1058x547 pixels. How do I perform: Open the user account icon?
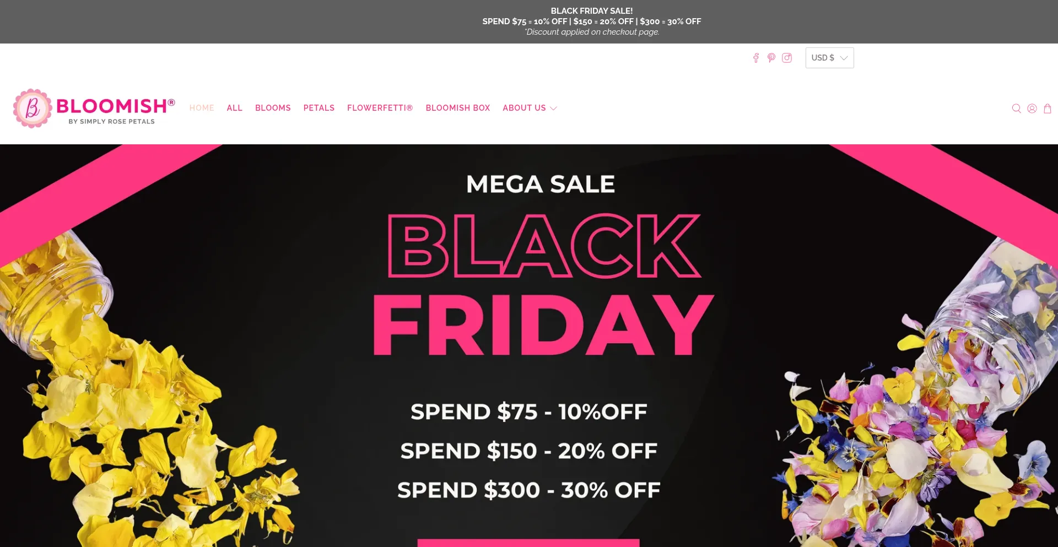(x=1032, y=109)
